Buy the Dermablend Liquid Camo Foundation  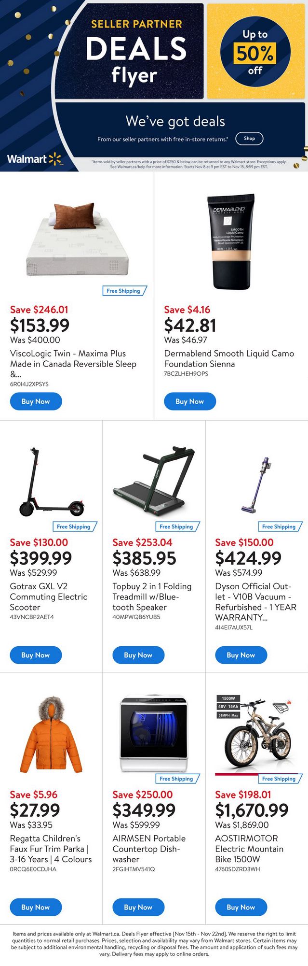tap(189, 401)
